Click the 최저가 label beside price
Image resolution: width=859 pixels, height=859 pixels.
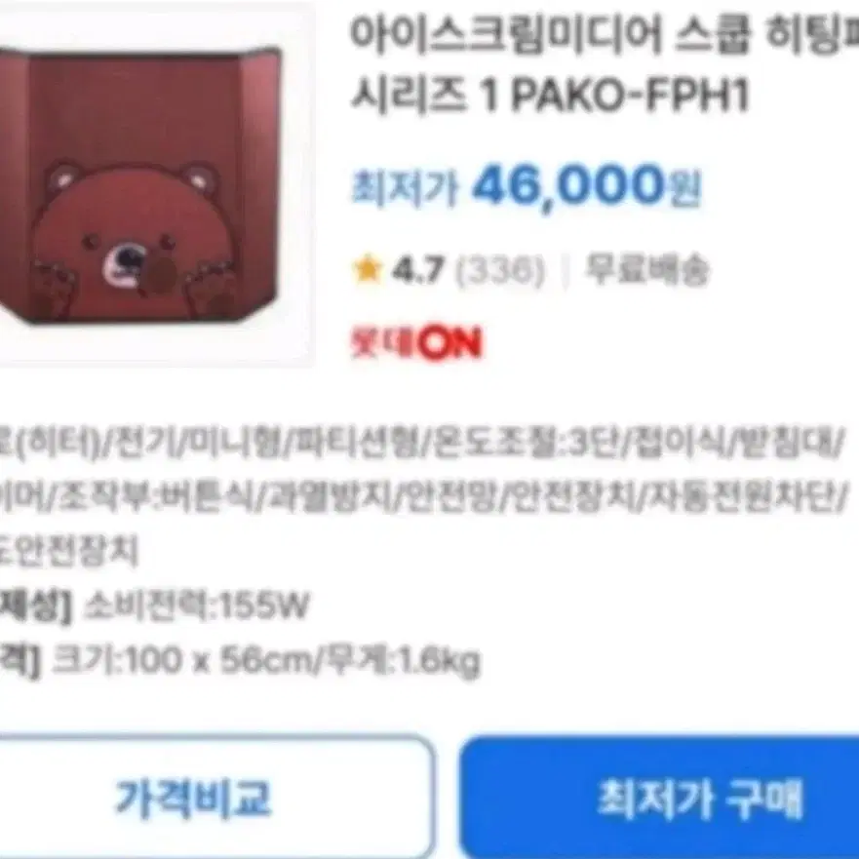(405, 189)
